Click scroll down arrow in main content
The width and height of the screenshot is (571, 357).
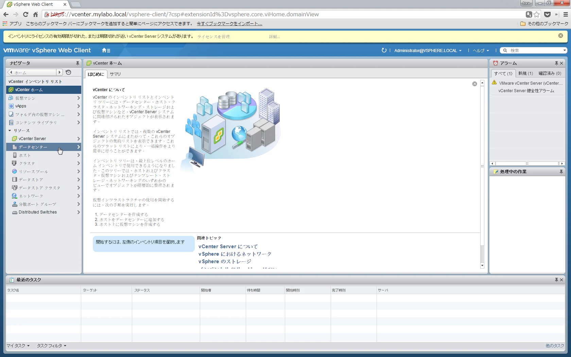[482, 266]
